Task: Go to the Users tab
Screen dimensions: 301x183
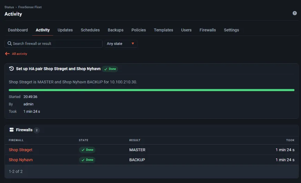Action: [186, 30]
